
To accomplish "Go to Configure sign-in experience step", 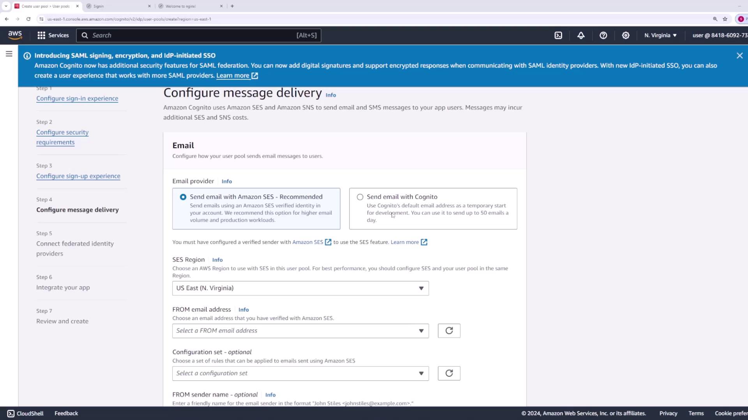I will click(77, 98).
